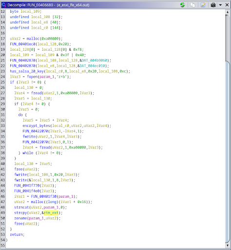Image resolution: width=231 pixels, height=250 pixels.
Task: Click local_130 = 0 on line 26
Action: 29,87
